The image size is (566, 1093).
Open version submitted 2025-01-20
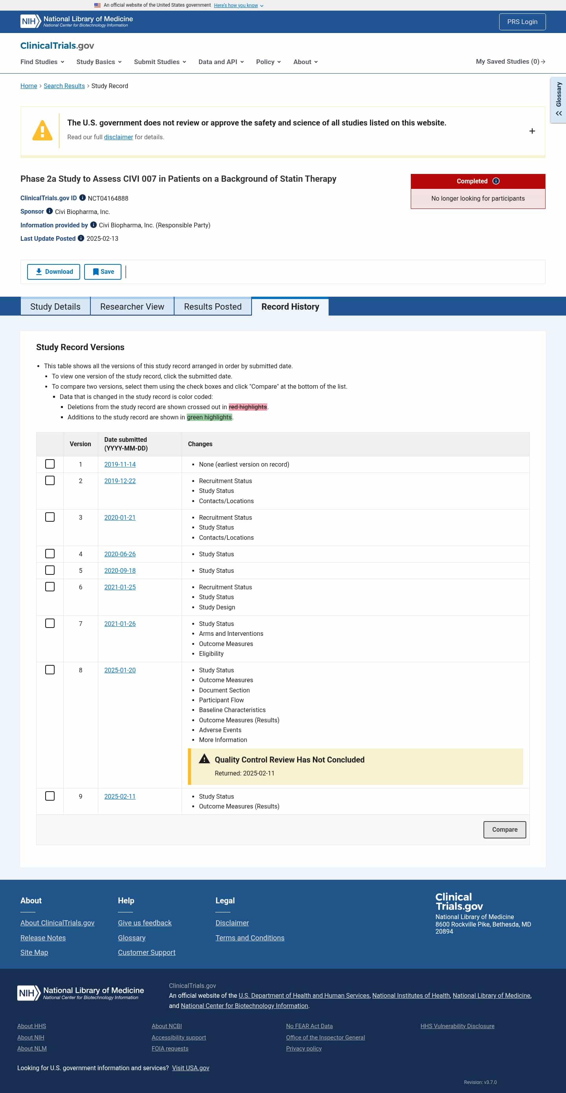120,670
